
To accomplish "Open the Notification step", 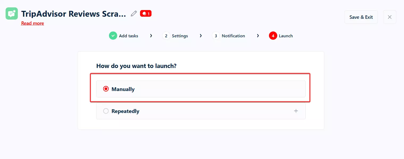I will click(x=233, y=35).
